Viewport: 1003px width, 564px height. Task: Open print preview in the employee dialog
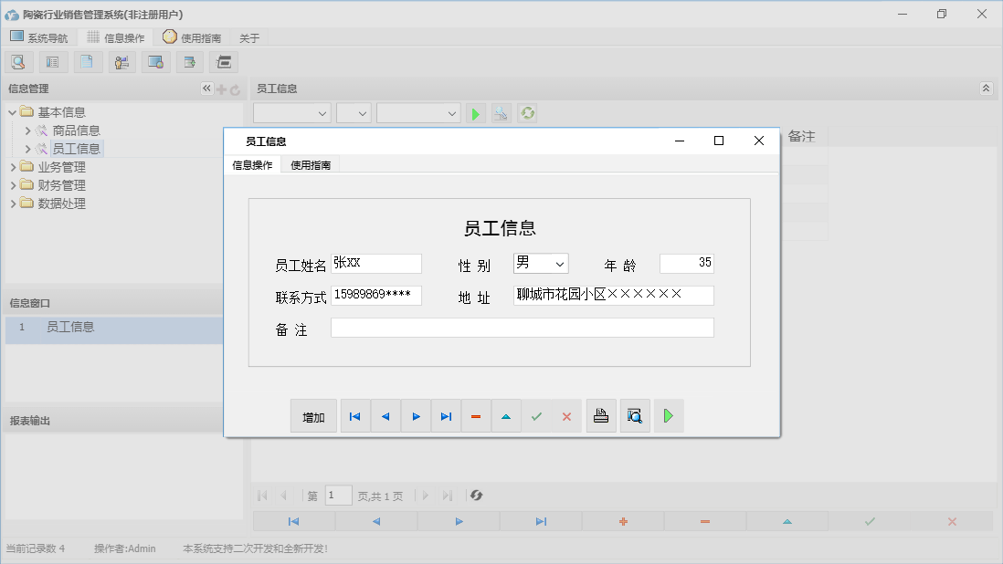click(x=635, y=415)
